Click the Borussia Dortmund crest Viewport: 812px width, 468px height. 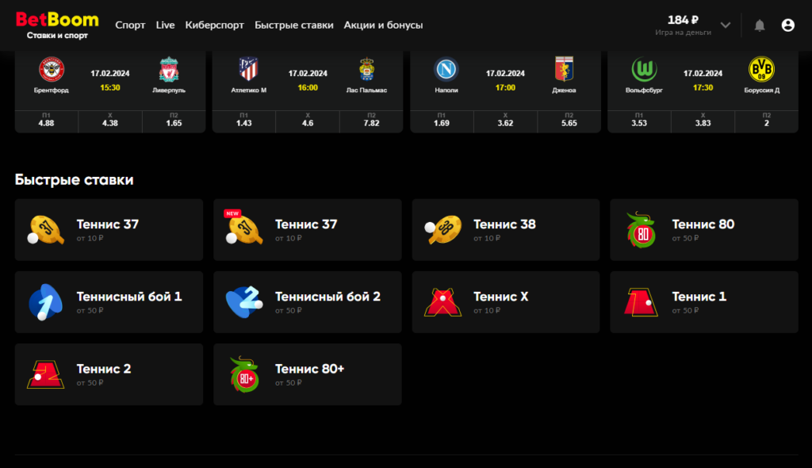tap(761, 69)
